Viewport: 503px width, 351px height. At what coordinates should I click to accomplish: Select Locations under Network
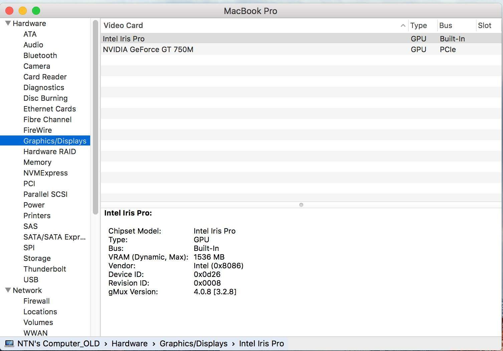(x=40, y=312)
